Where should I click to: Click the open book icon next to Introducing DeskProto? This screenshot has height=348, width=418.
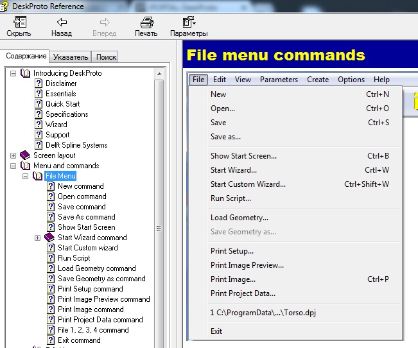25,73
